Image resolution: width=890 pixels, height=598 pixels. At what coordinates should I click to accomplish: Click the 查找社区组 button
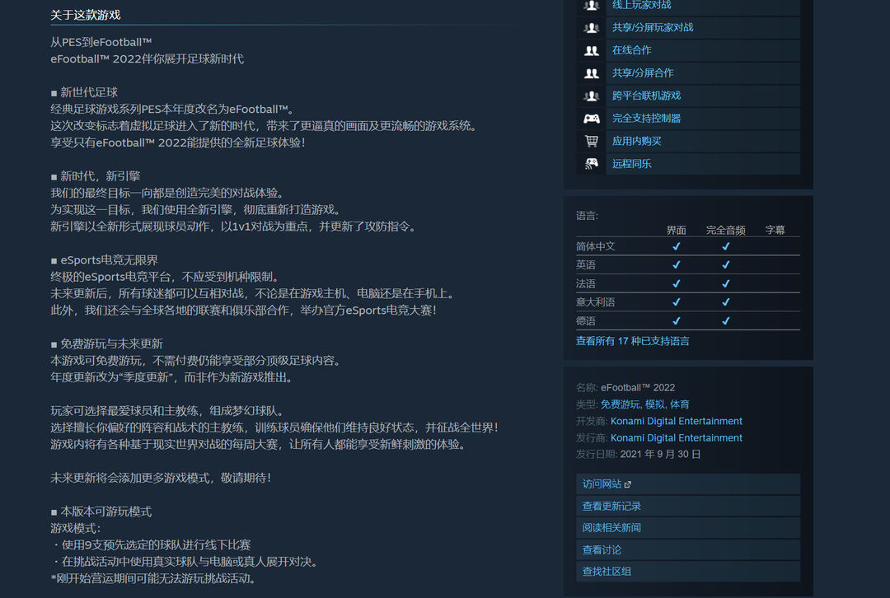pos(688,572)
